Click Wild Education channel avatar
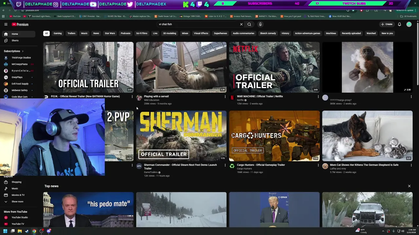 click(139, 98)
